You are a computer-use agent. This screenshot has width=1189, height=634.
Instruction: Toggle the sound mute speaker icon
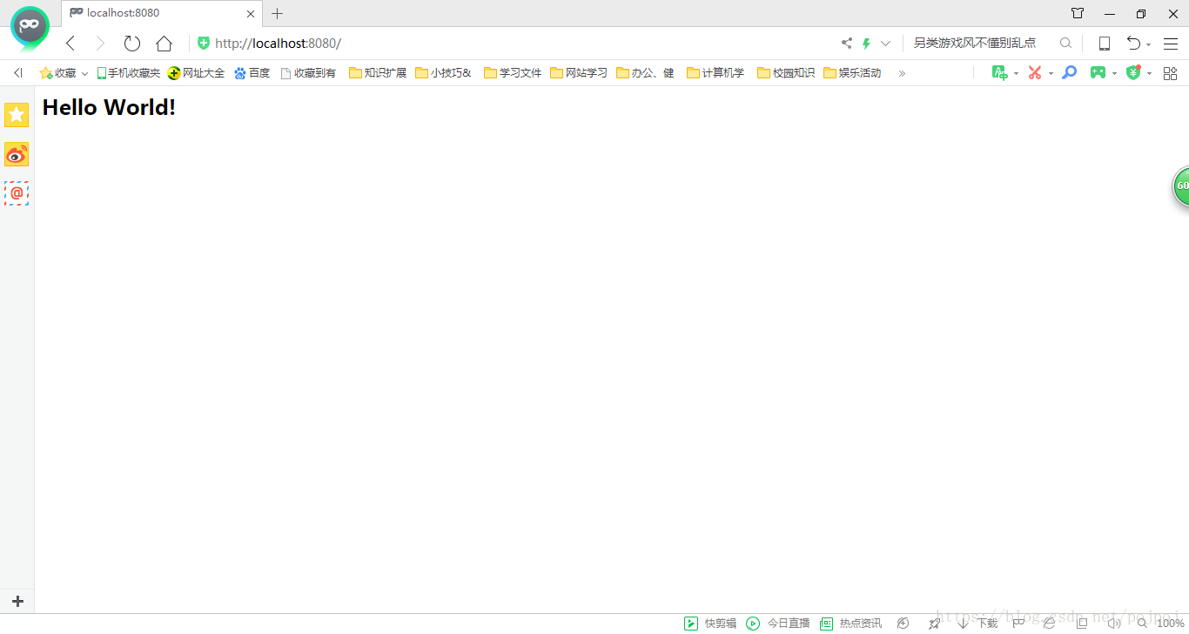(x=1113, y=624)
